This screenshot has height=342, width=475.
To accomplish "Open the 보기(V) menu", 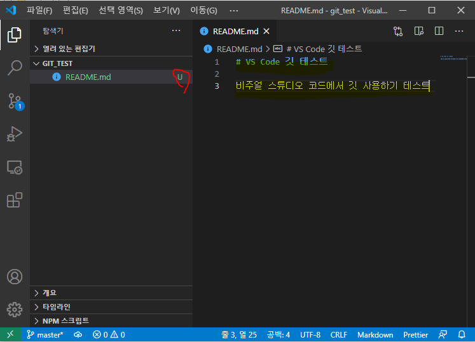I will coord(167,11).
